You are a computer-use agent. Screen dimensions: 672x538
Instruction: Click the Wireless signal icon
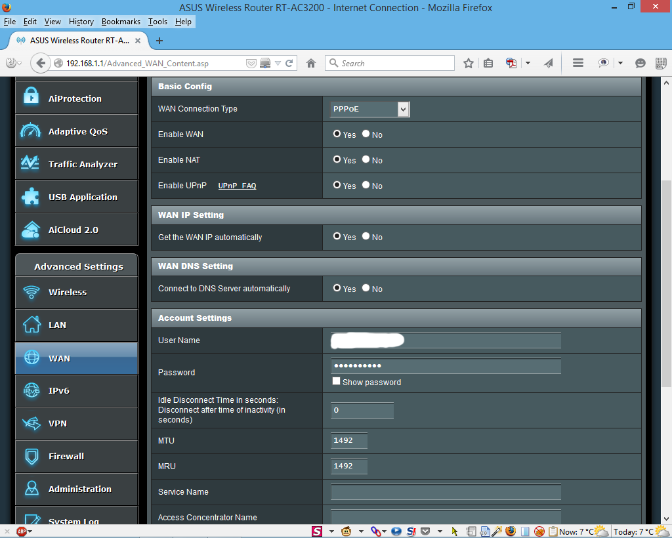tap(31, 292)
